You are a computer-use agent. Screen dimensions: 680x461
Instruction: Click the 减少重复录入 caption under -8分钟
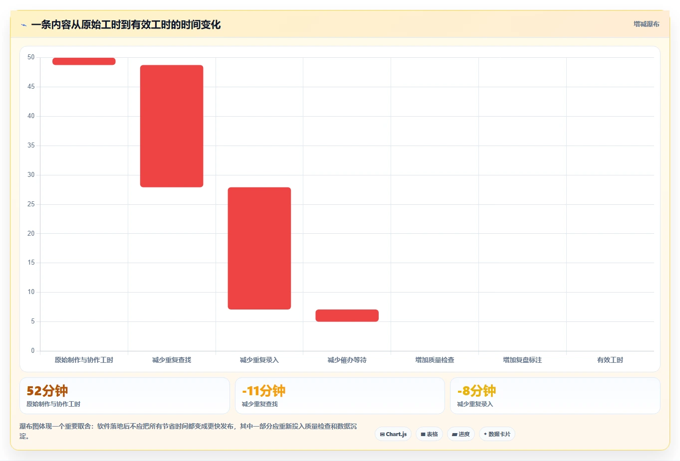click(x=475, y=404)
